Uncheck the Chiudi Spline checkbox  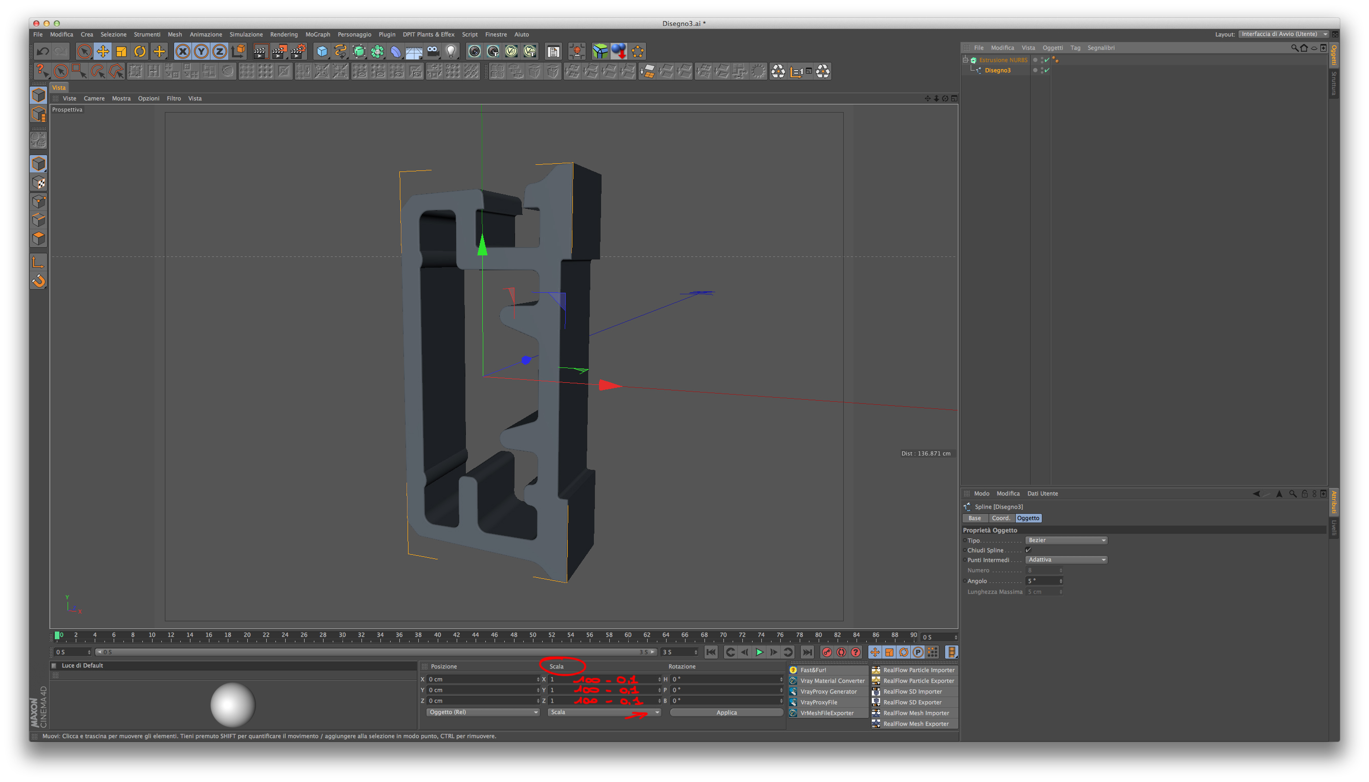tap(1028, 550)
